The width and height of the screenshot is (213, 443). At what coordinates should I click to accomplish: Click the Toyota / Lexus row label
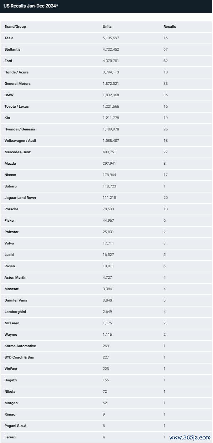pos(16,107)
